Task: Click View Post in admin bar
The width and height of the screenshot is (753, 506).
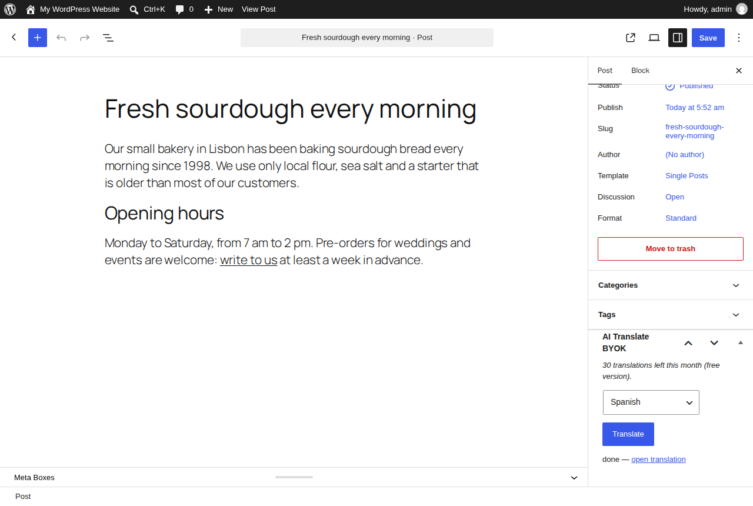Action: (258, 9)
